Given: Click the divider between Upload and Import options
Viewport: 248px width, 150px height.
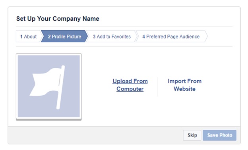Looking at the screenshot, I should [x=157, y=87].
